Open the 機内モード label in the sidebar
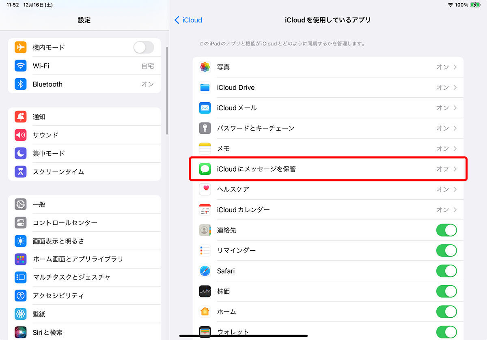This screenshot has width=487, height=340. 49,47
